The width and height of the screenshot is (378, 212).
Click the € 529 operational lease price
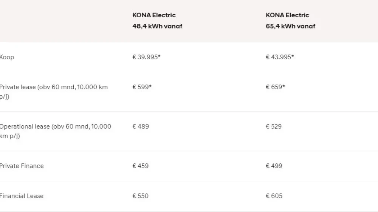tap(274, 127)
